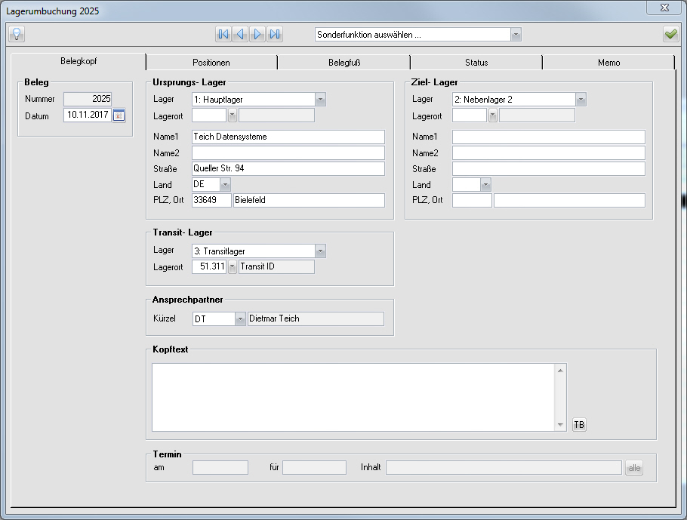Close the Lagerumbuchung 2025 window
The image size is (687, 520).
(x=664, y=8)
